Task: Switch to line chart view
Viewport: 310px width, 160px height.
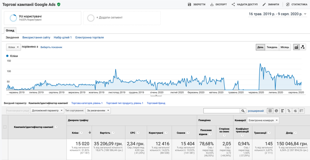Action: [x=296, y=47]
